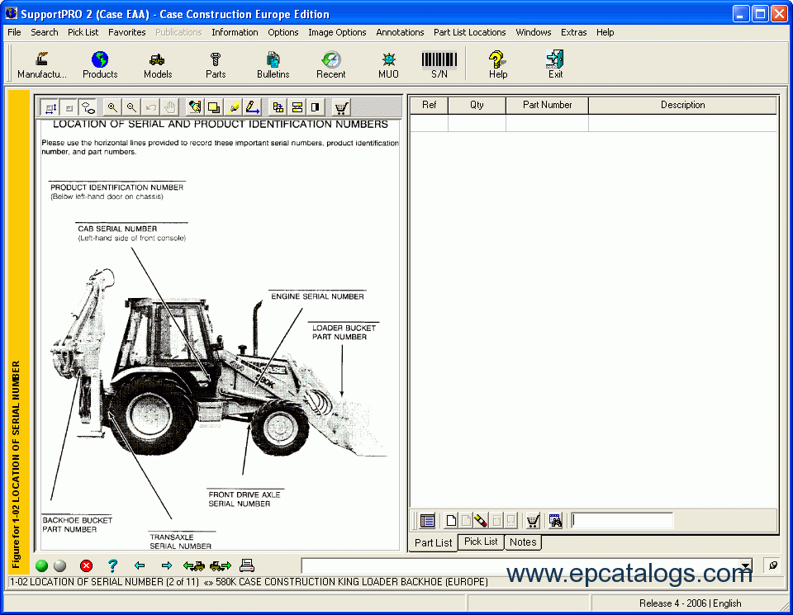Viewport: 793px width, 615px height.
Task: Open the File menu
Action: coord(14,32)
